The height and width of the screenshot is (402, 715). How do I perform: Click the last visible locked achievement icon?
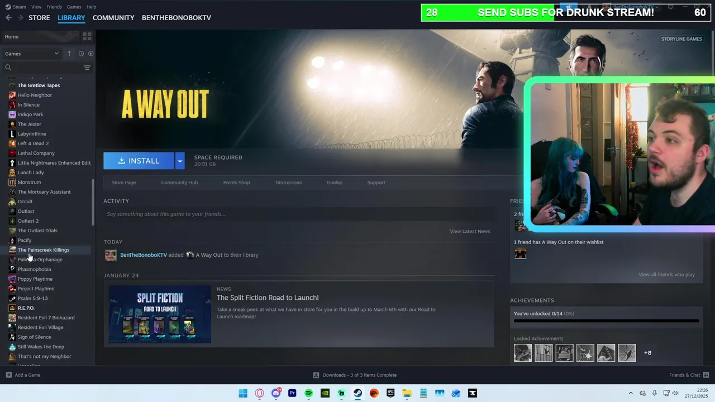(627, 353)
